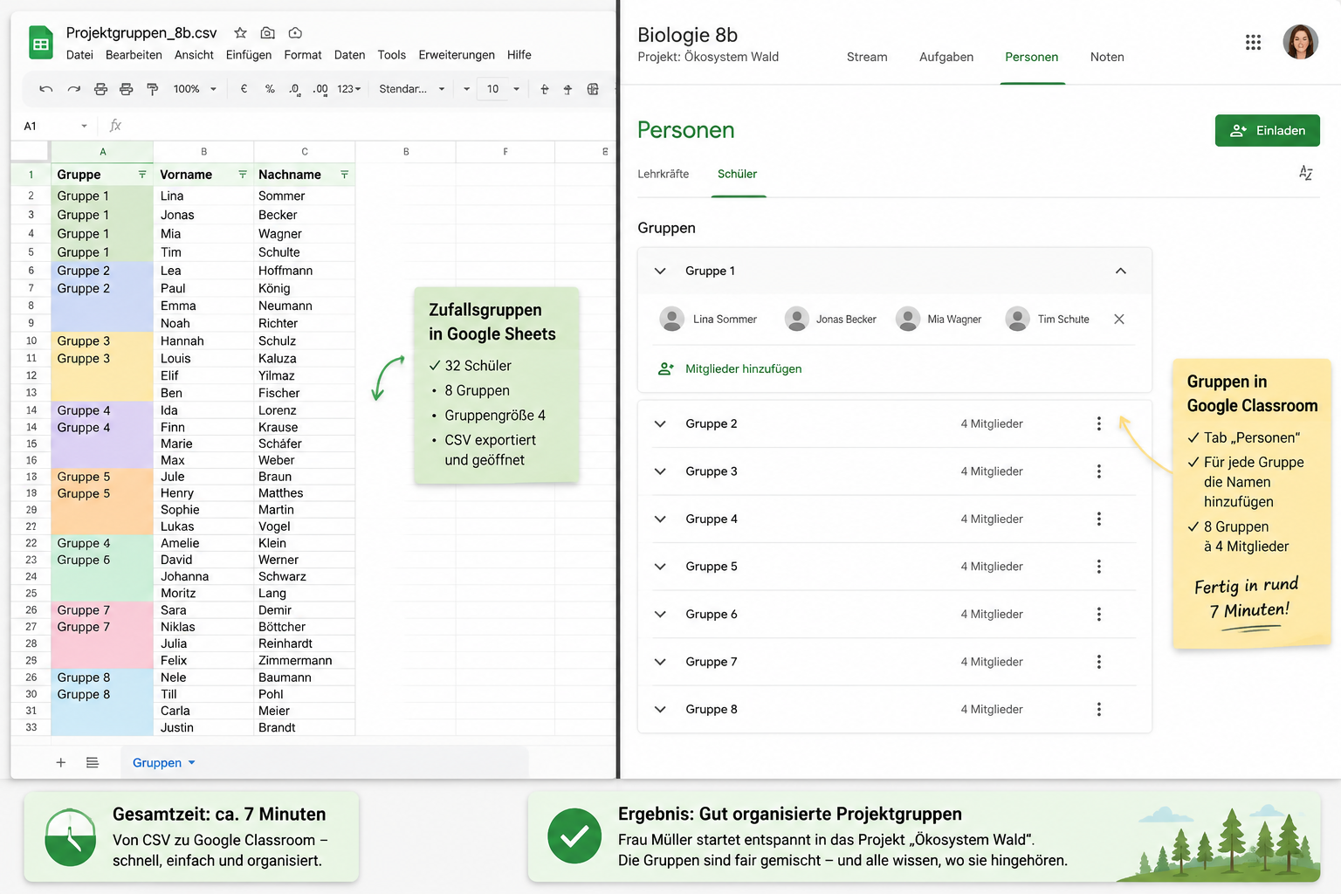
Task: Apply euro currency format
Action: 244,89
